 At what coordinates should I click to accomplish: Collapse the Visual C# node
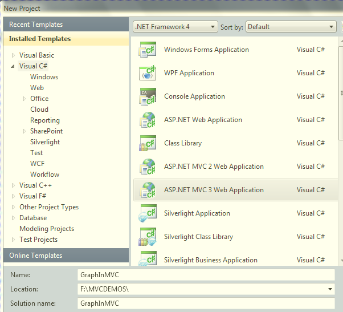(x=13, y=66)
